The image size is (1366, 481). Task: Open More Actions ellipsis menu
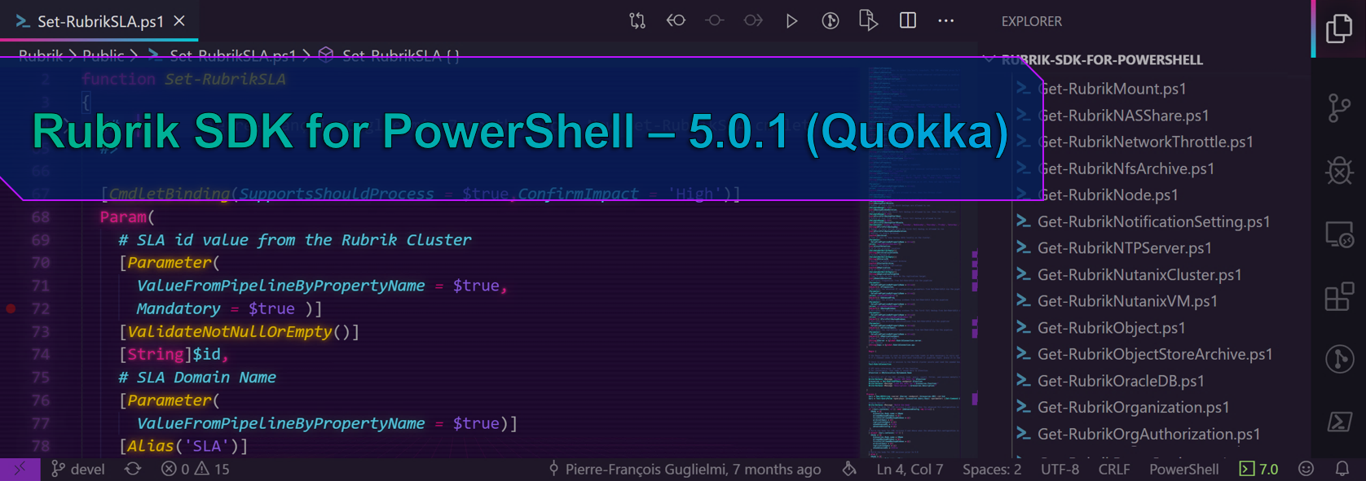(x=945, y=20)
